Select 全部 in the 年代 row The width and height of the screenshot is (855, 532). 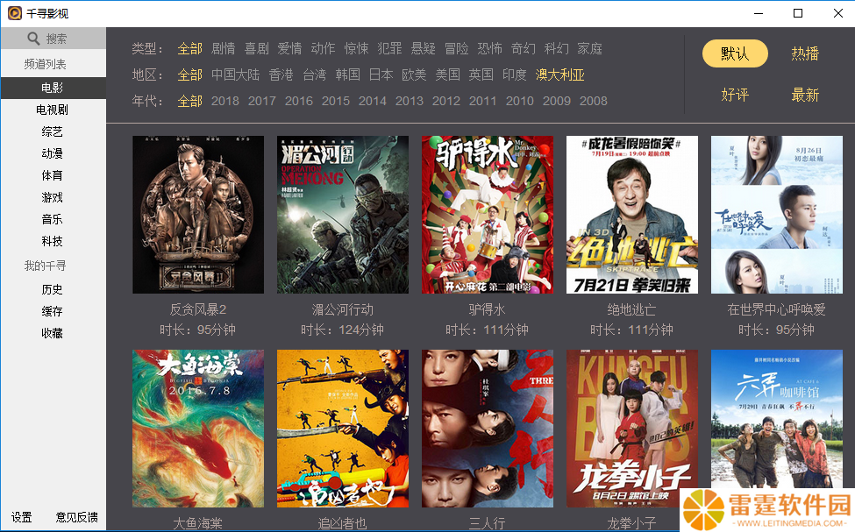pos(189,101)
